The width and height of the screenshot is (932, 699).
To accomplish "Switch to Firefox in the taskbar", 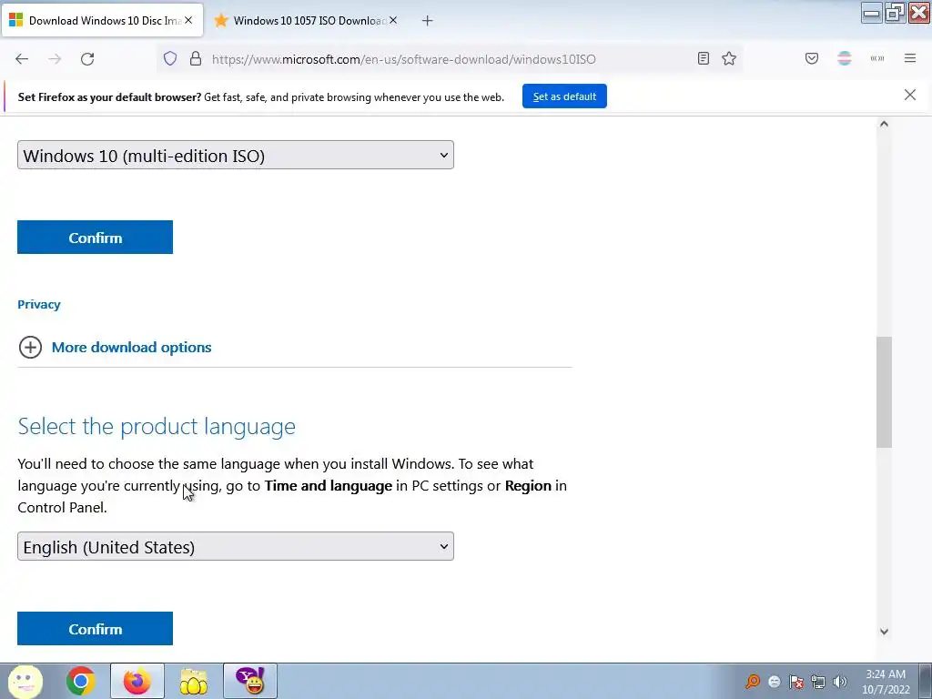I will [x=137, y=681].
